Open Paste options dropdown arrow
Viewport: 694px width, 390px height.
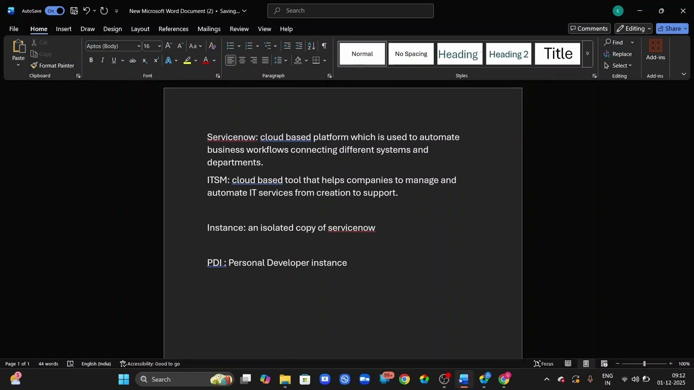pos(18,65)
